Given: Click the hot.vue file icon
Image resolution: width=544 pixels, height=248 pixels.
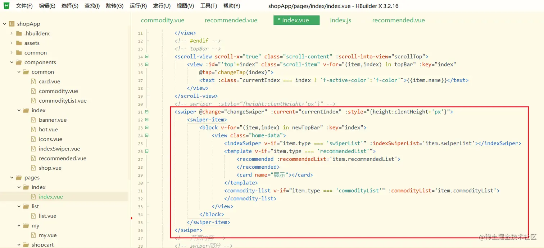Looking at the screenshot, I should click(33, 130).
